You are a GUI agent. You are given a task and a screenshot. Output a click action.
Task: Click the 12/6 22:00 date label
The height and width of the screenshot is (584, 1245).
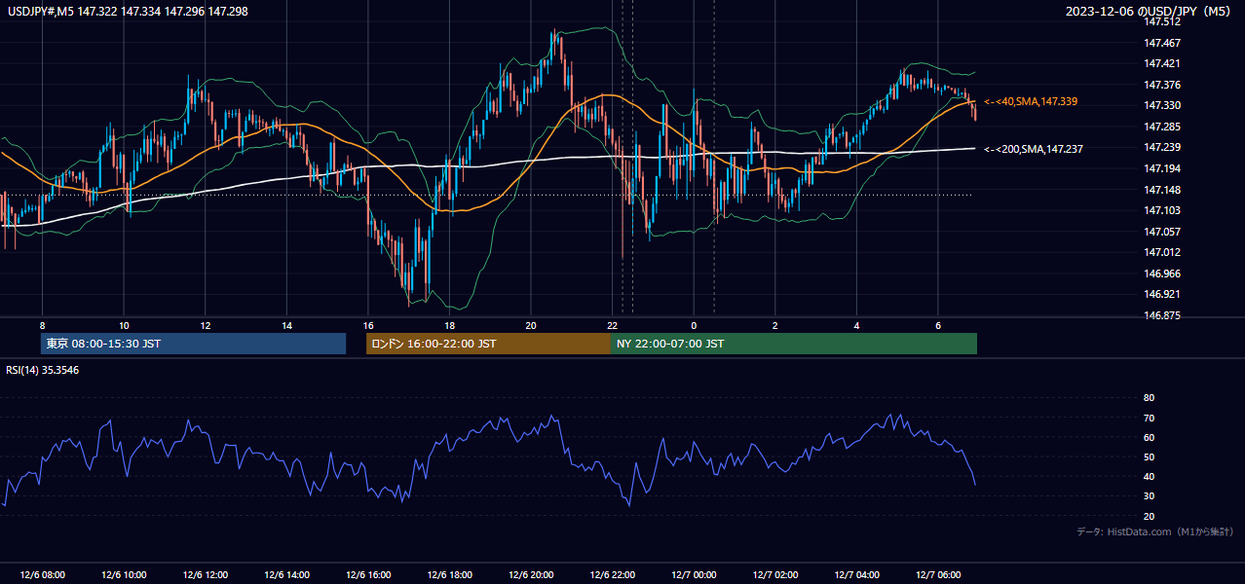tap(613, 575)
